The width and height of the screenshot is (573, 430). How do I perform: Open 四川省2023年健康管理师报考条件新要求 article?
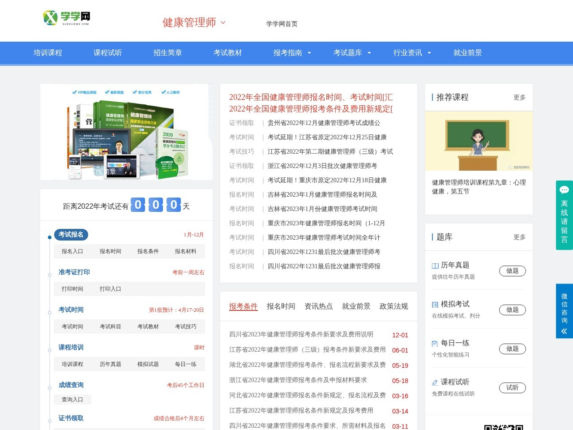[x=301, y=335]
